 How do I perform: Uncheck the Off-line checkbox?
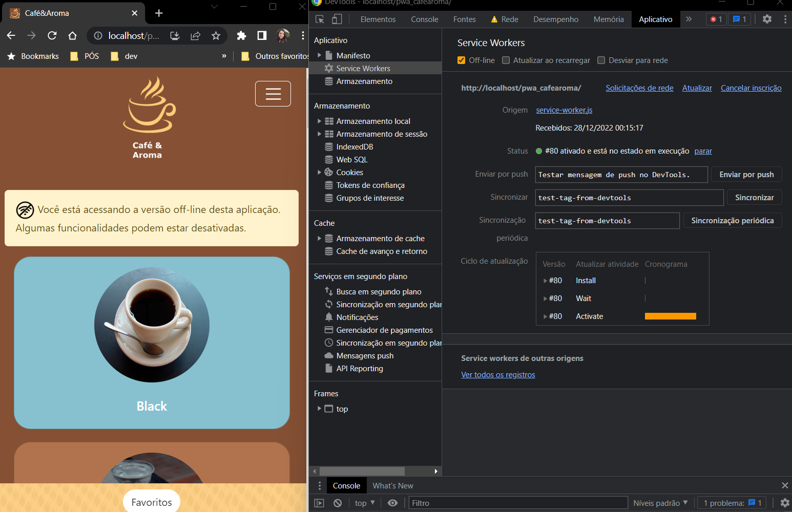461,60
